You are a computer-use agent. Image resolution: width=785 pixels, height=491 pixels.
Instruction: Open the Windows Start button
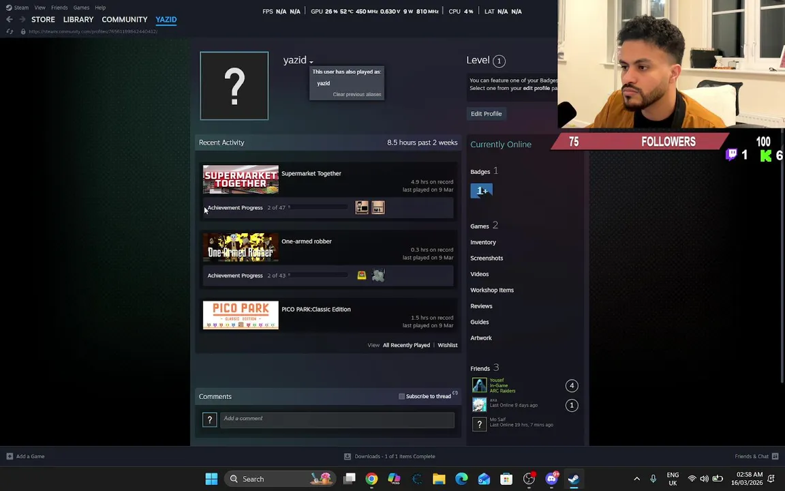211,479
